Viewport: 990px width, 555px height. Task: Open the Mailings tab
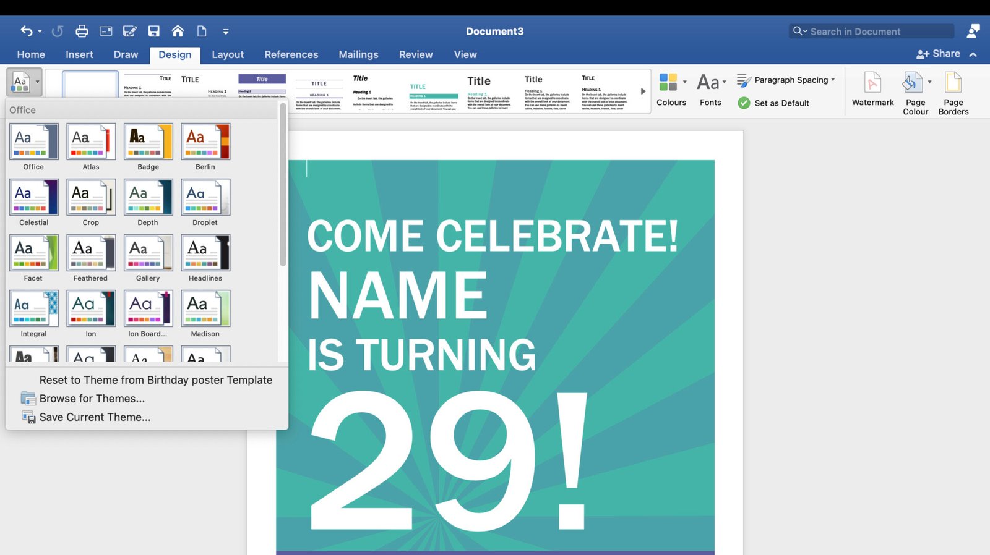(358, 54)
